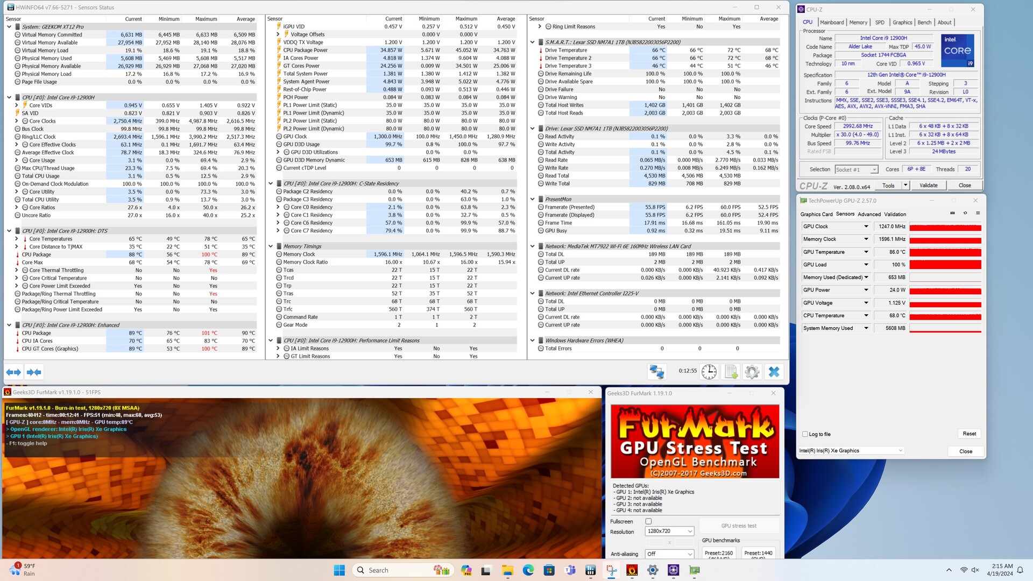1033x581 pixels.
Task: Collapse System: GEEKOM XT12 Pro section
Action: tap(9, 26)
